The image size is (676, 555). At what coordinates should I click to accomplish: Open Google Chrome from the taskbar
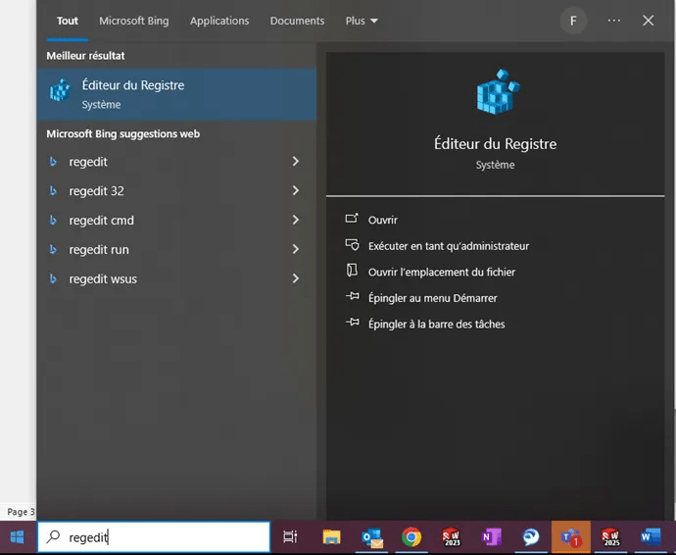click(x=411, y=537)
